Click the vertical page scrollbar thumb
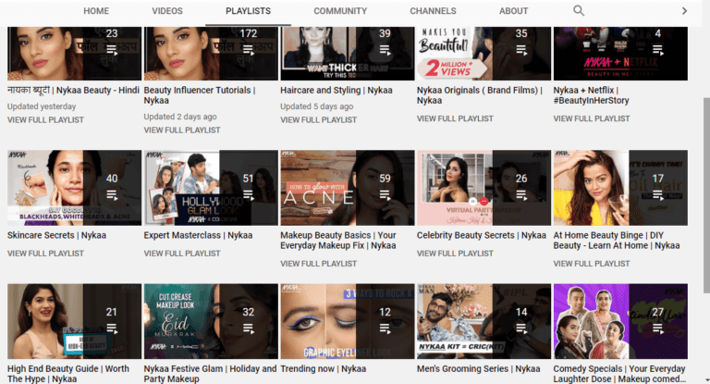This screenshot has width=710, height=384. (x=706, y=195)
